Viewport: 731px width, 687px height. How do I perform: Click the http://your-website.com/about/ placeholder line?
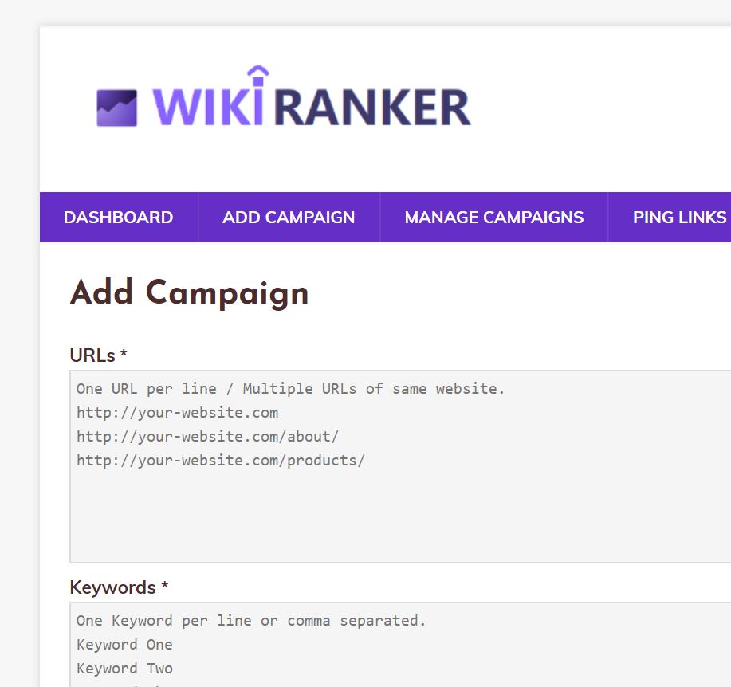pos(207,437)
